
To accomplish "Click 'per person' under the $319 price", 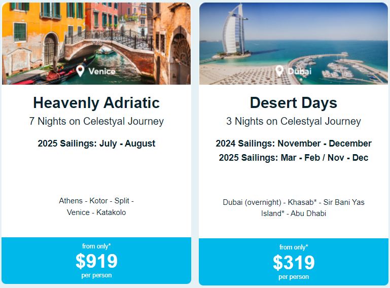I will pyautogui.click(x=294, y=277).
